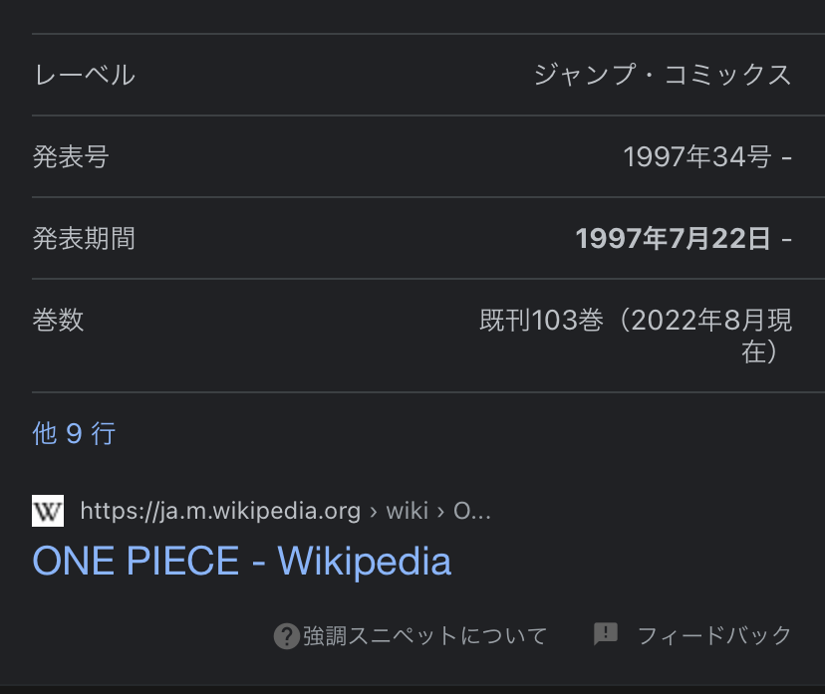
Task: Click the ジャンプ・コミックス value
Action: 663,75
